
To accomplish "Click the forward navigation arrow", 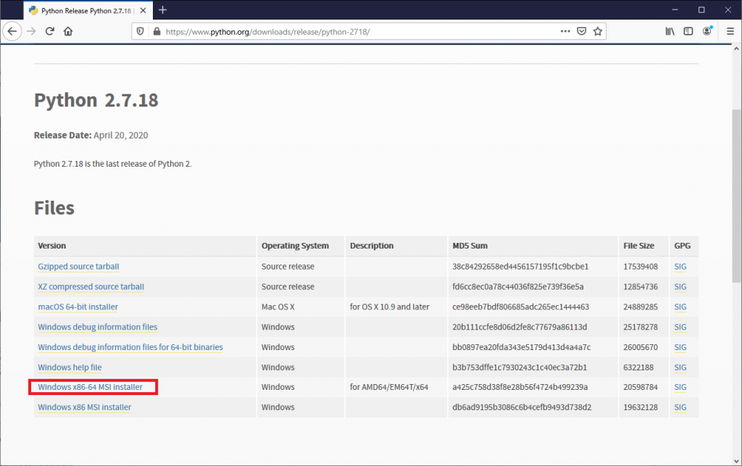I will click(30, 31).
